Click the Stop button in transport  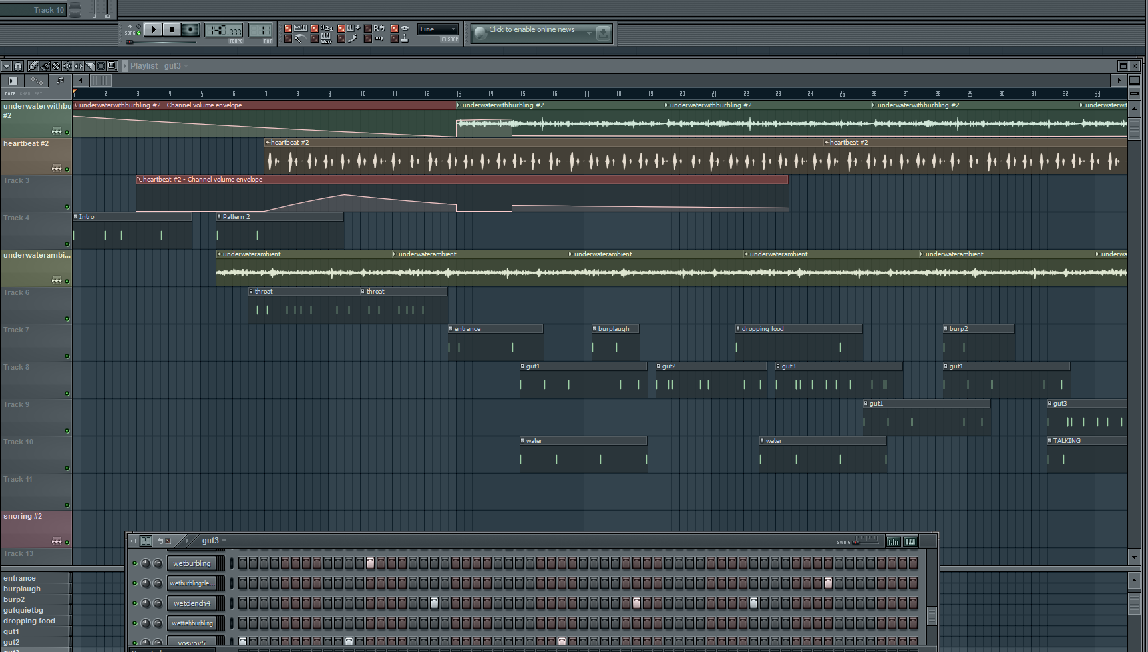[172, 29]
